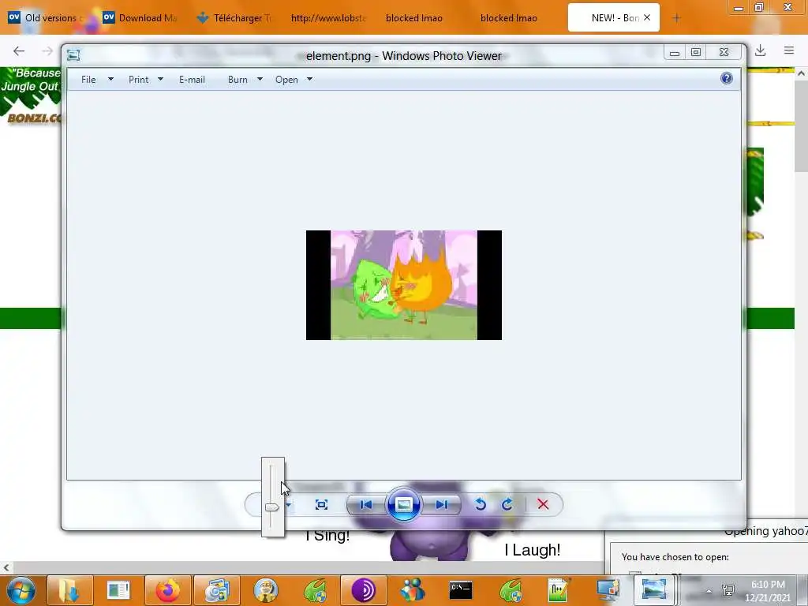This screenshot has width=808, height=606.
Task: Delete the picture with the red X
Action: pos(543,504)
